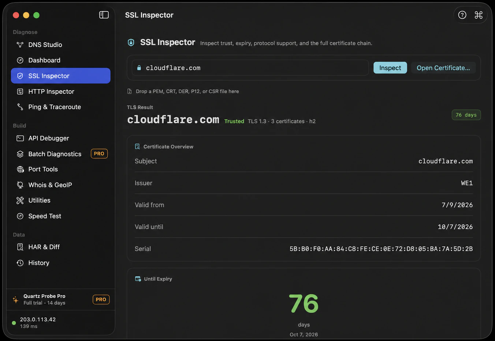
Task: Click the SSL Inspector shield icon in sidebar
Action: pos(20,76)
